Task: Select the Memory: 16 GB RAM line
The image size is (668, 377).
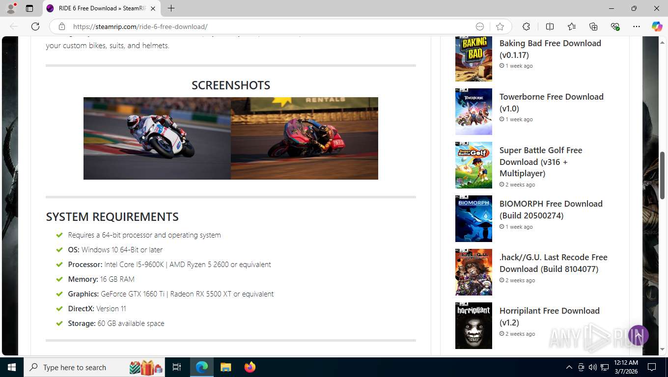Action: coord(101,279)
